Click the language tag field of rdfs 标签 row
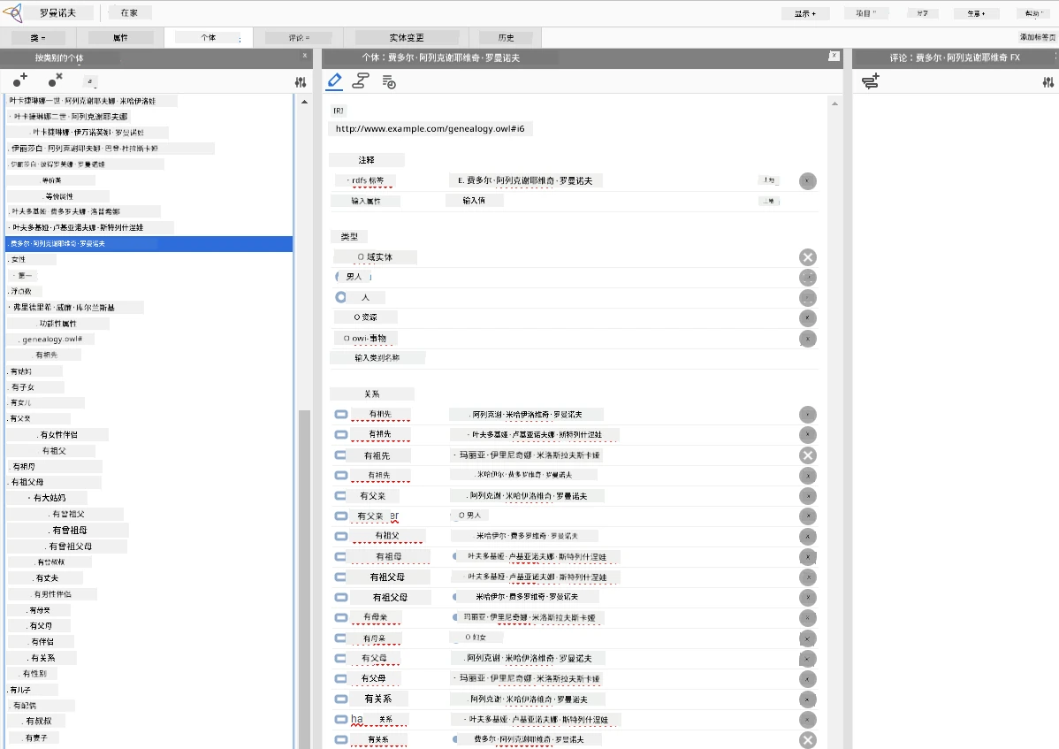Screen dimensions: 1059x749 [x=768, y=180]
